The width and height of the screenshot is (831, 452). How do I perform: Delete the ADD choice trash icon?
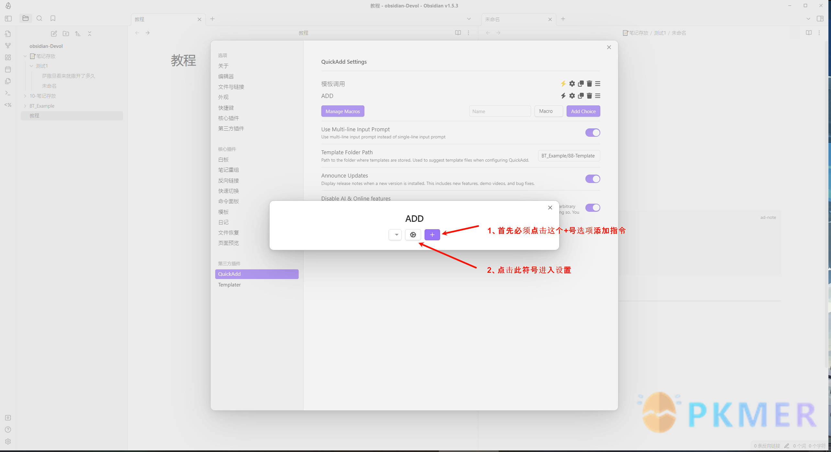pos(589,96)
